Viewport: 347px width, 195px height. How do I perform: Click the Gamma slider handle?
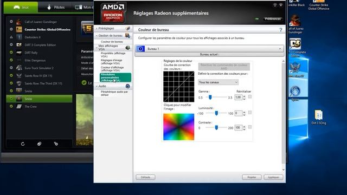coord(210,97)
